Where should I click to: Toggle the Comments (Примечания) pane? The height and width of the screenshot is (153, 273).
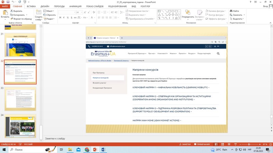203,144
